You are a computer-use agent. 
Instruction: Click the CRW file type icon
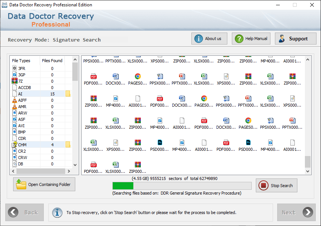point(15,157)
